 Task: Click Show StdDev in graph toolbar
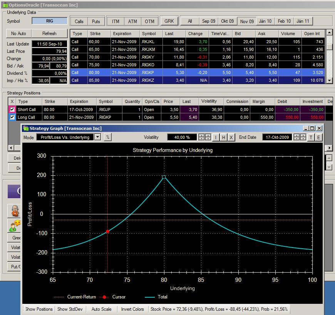point(71,309)
